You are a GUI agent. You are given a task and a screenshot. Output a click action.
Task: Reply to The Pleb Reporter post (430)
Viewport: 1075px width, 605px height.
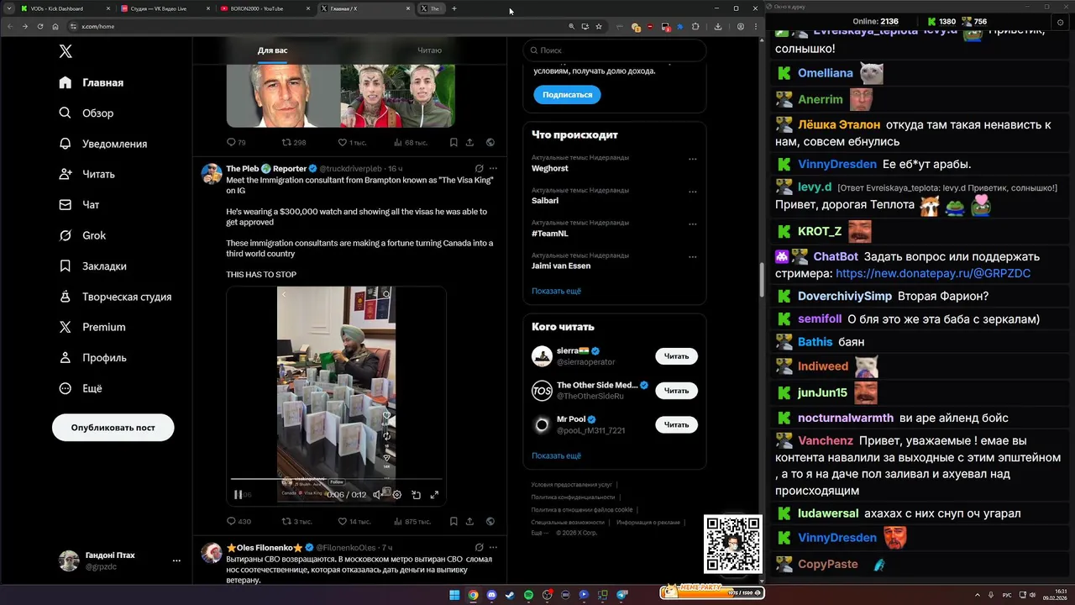239,522
